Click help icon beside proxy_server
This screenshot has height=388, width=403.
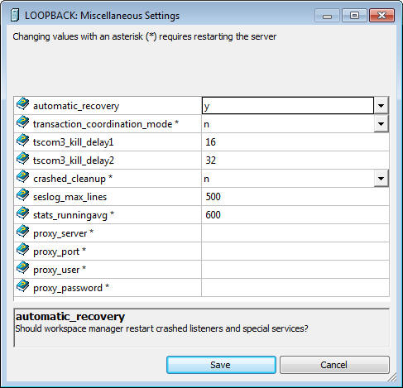(x=22, y=232)
